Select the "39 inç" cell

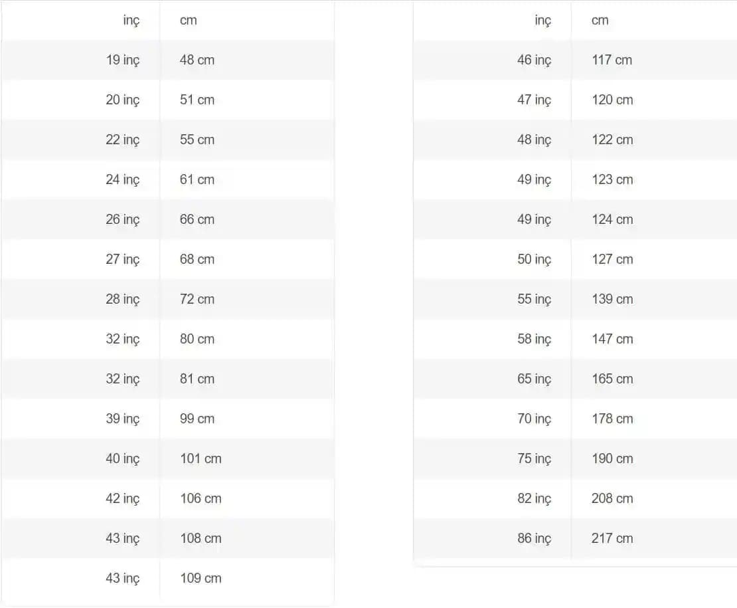point(123,419)
